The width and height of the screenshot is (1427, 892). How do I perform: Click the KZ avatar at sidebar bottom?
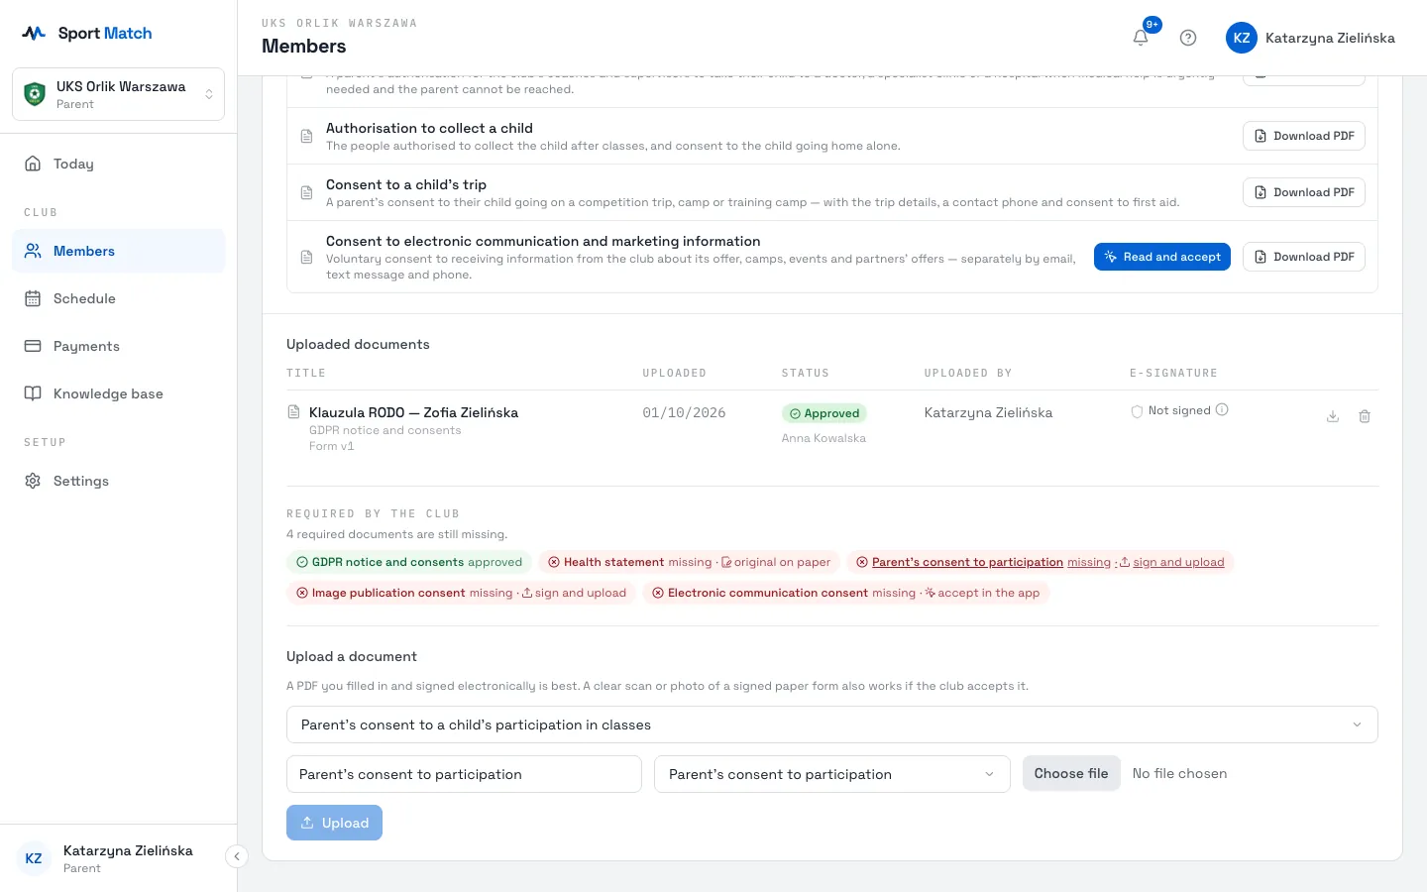[34, 858]
